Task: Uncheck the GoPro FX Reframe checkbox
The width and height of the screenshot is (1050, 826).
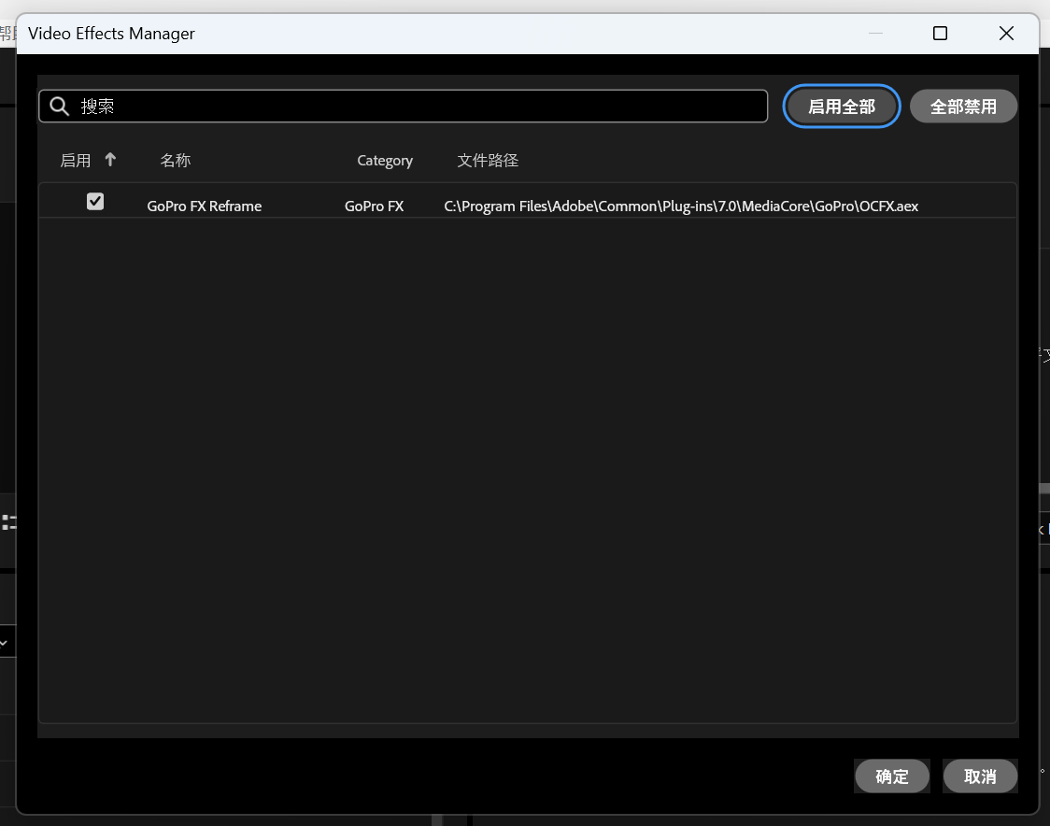Action: tap(94, 201)
